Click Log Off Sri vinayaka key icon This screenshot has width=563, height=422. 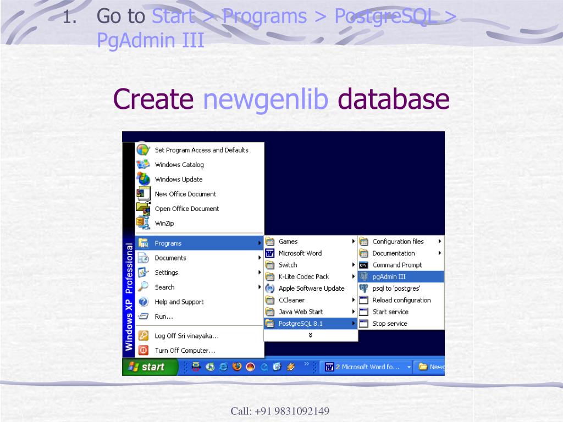pyautogui.click(x=143, y=336)
